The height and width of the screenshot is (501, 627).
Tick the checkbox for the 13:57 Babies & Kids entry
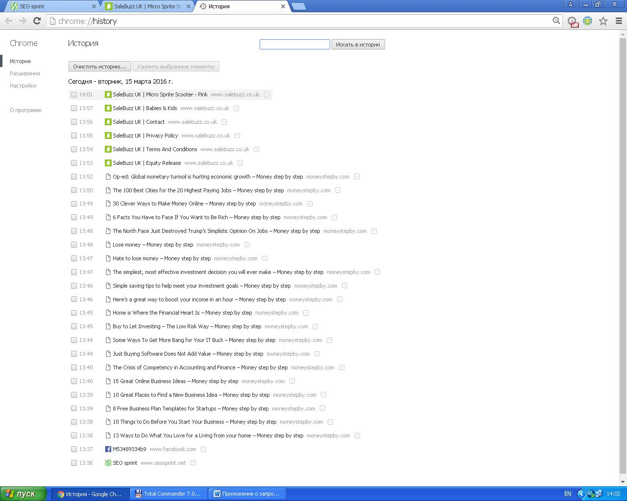click(74, 108)
